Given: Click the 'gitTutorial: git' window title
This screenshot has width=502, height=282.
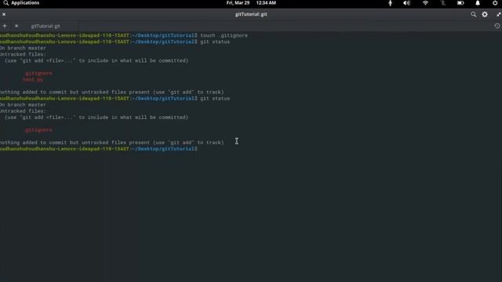Looking at the screenshot, I should coord(251,14).
